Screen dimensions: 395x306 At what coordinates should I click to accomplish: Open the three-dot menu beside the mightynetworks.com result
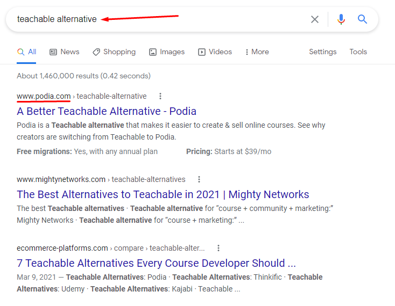(x=199, y=179)
